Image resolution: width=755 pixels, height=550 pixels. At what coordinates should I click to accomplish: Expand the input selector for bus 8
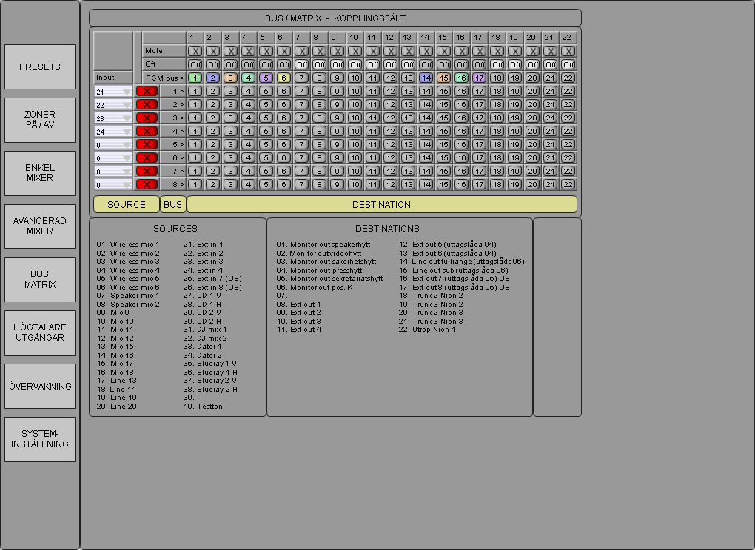coord(113,184)
